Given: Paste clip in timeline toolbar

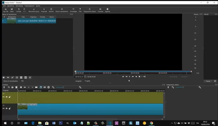Looking at the screenshot, I should pyautogui.click(x=17, y=87).
